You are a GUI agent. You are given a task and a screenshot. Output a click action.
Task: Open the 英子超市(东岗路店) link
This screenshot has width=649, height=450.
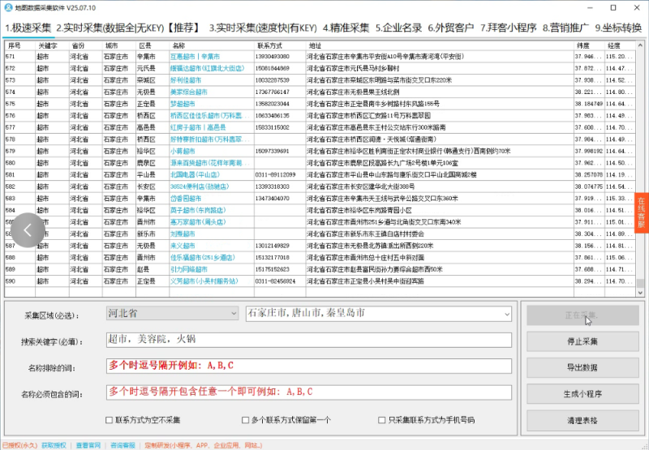point(198,211)
